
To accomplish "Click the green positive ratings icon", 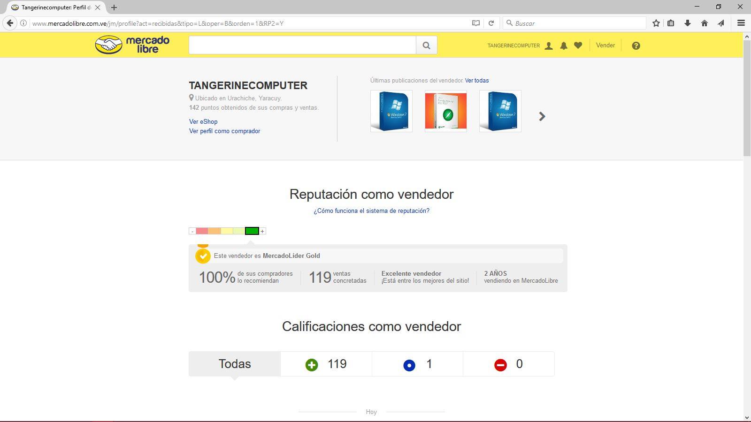I will [x=312, y=365].
